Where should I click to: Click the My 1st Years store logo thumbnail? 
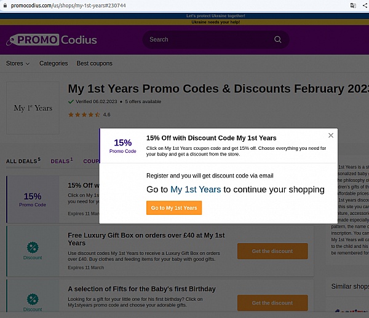coord(33,108)
